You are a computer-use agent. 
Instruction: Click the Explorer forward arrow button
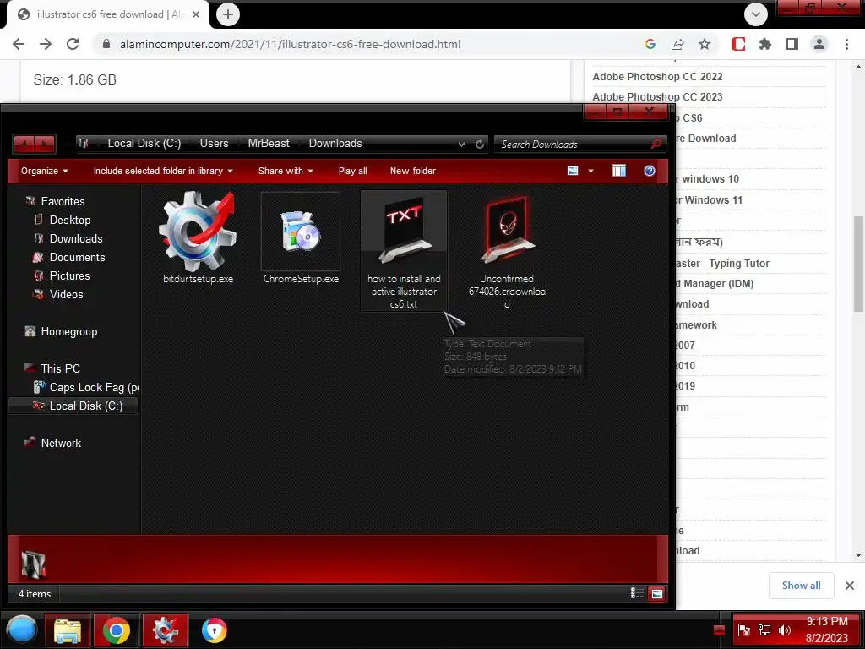point(46,145)
